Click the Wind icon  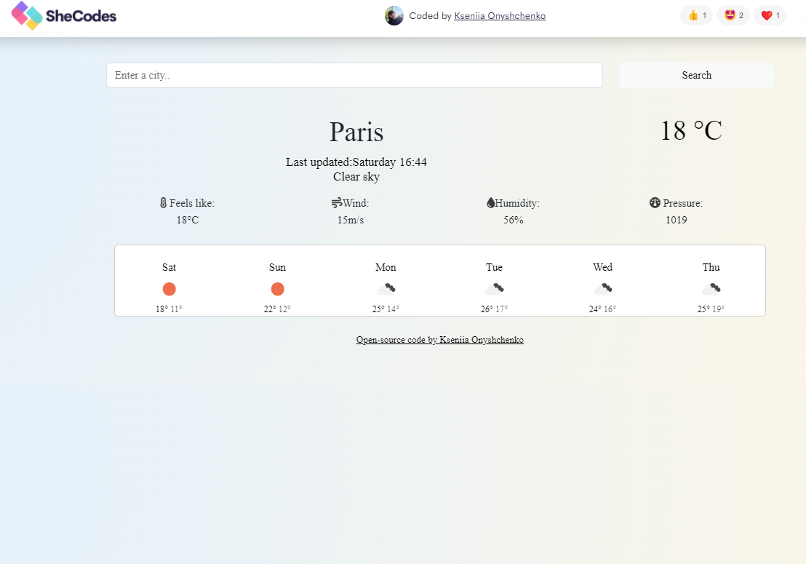pos(337,203)
